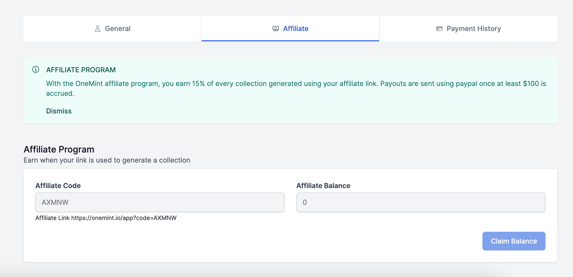Click the green informational banner
Viewport: 573px width, 277px height.
coord(286,90)
